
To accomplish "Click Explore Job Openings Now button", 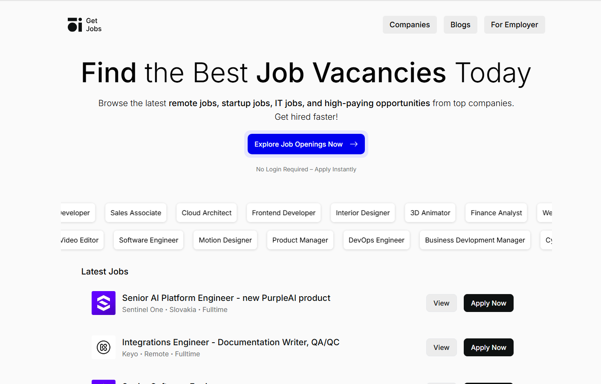I will (306, 144).
